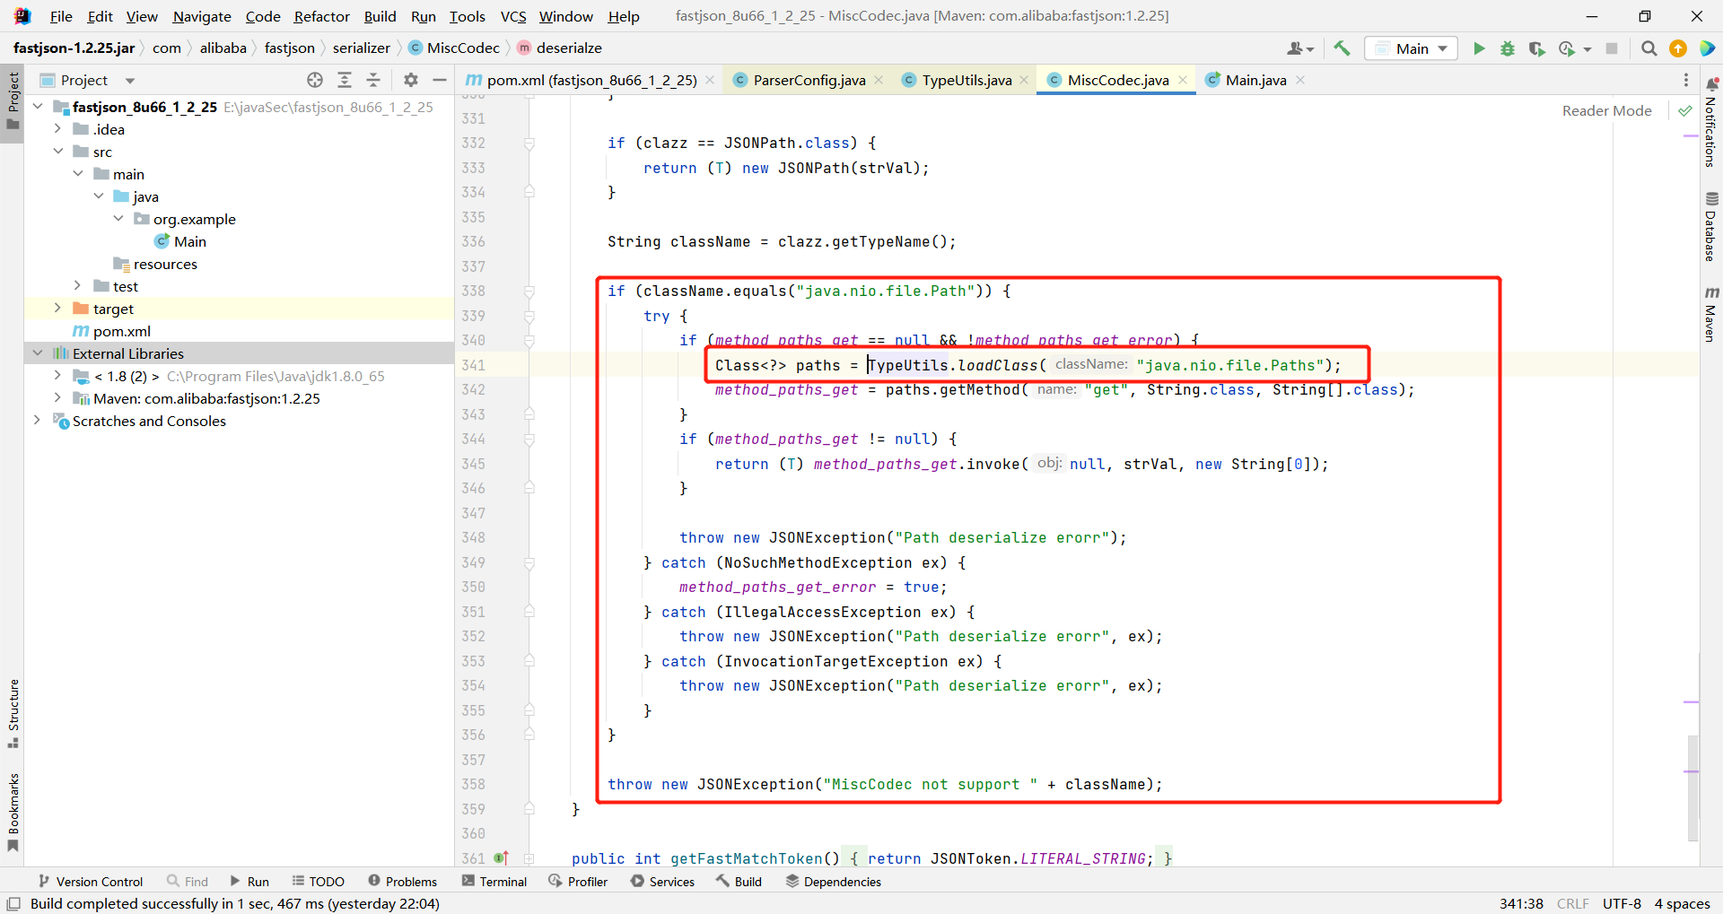The width and height of the screenshot is (1723, 914).
Task: Open the Main run configuration dropdown
Action: 1411,48
